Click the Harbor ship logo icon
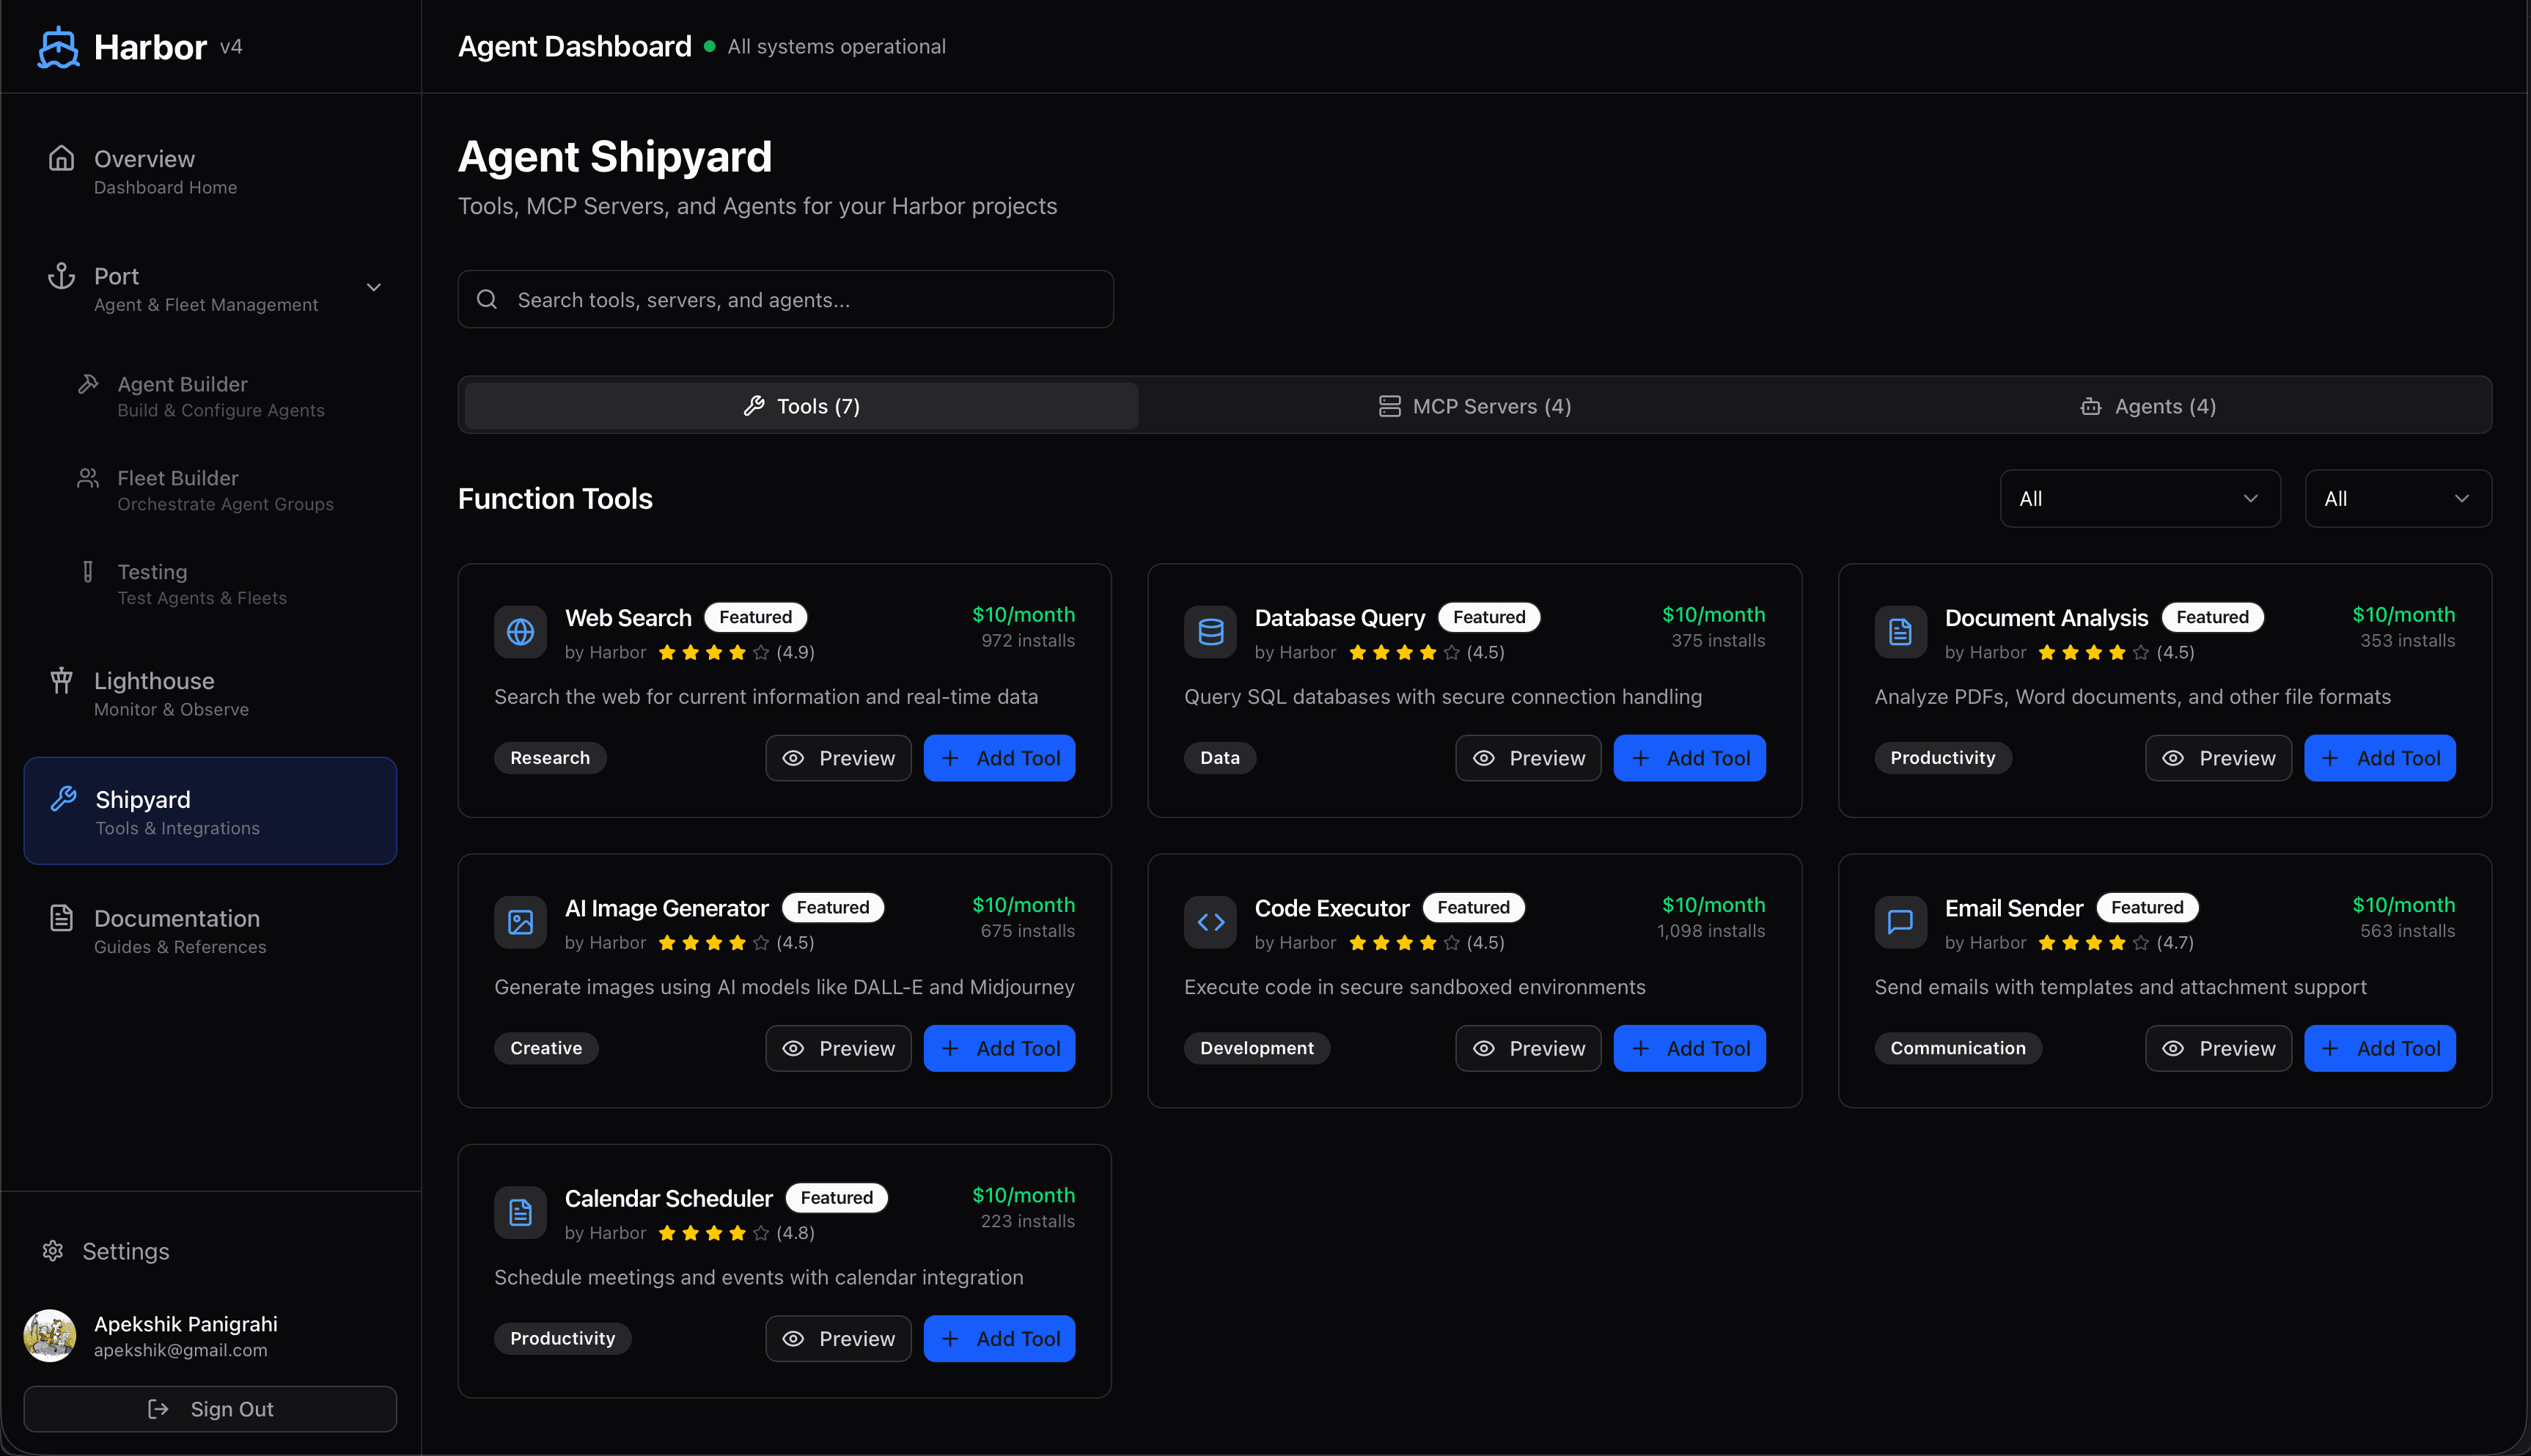Screen dimensions: 2531x1456 pyautogui.click(x=58, y=47)
